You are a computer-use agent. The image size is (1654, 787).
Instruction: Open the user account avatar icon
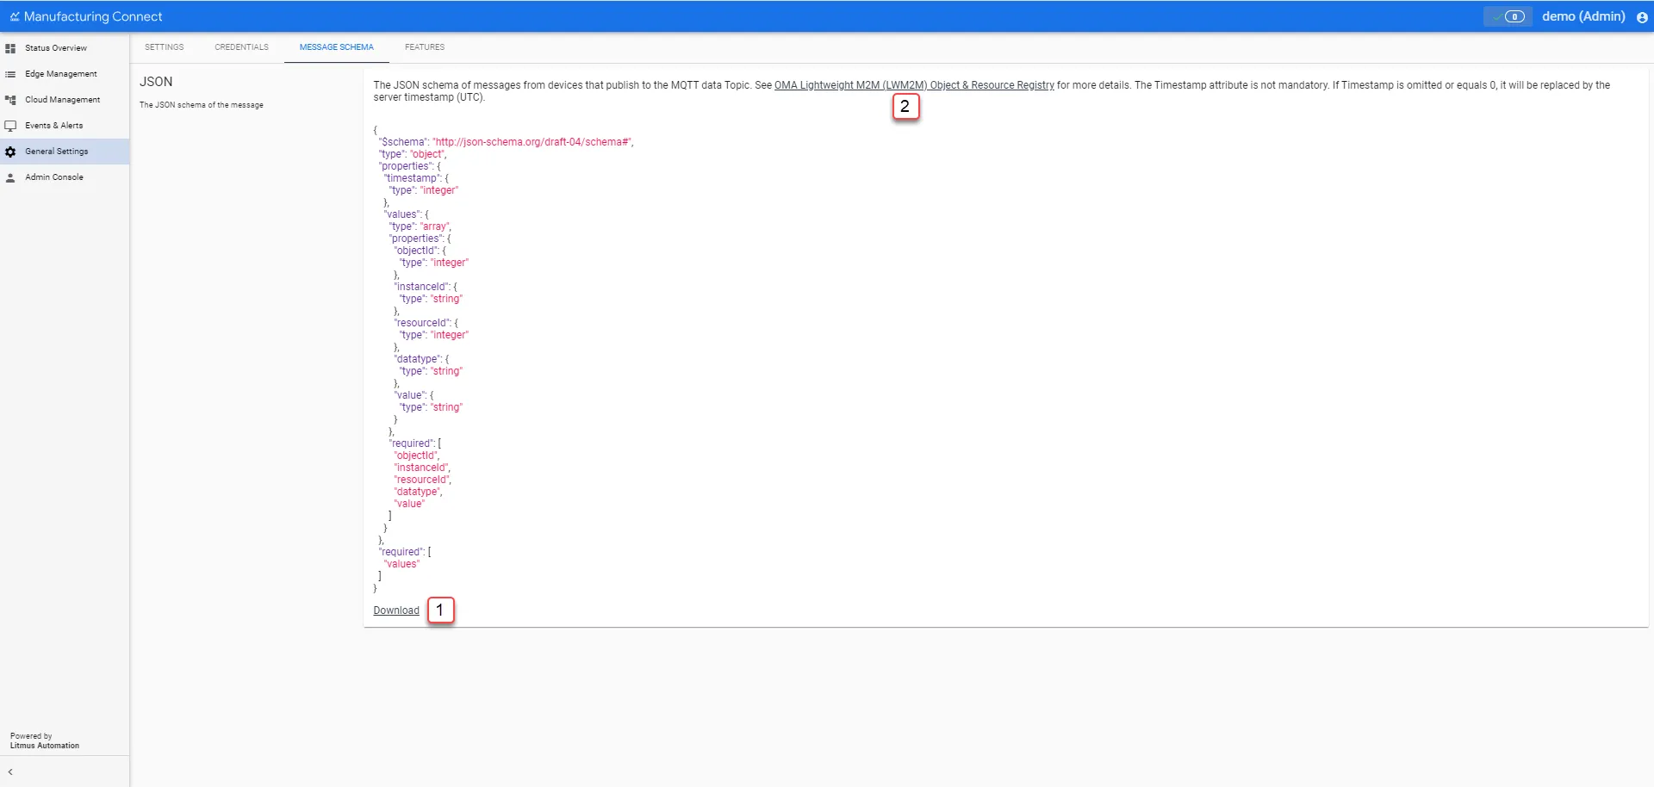[x=1642, y=16]
